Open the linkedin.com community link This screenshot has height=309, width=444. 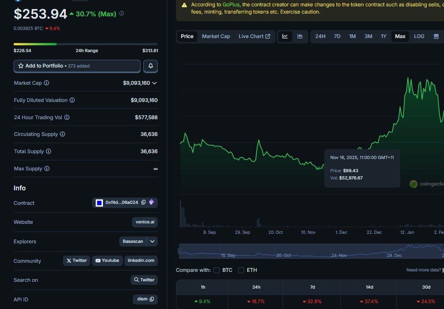click(141, 261)
